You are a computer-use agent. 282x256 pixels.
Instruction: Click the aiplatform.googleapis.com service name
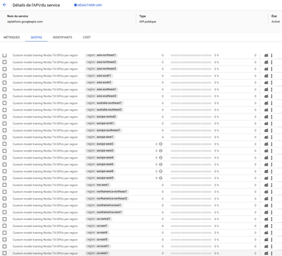click(x=25, y=22)
